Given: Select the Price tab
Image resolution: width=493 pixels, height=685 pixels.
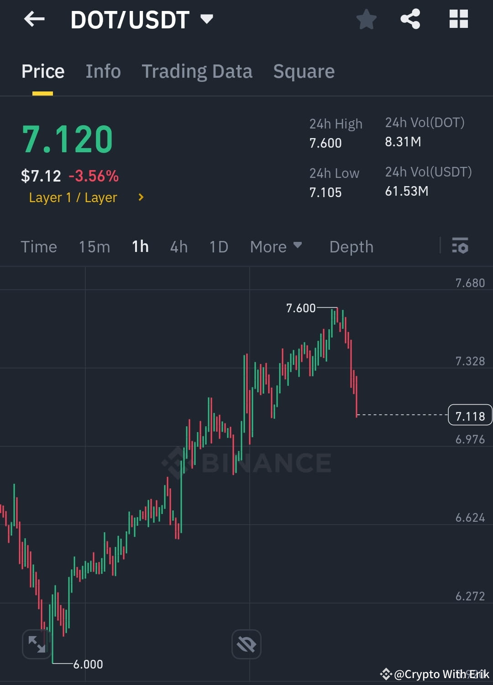Looking at the screenshot, I should tap(42, 71).
